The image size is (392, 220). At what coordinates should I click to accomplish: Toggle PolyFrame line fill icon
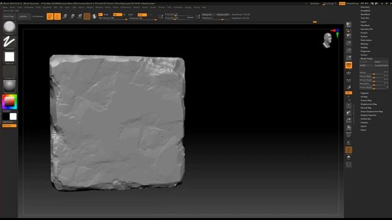pyautogui.click(x=349, y=135)
